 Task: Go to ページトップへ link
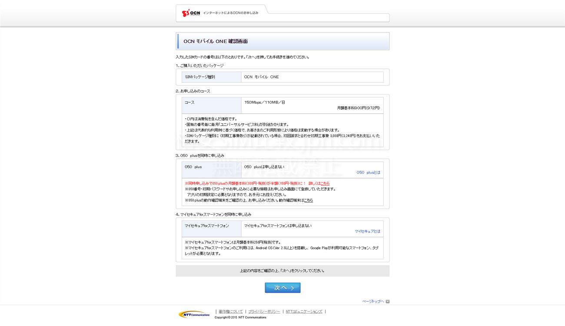tap(373, 302)
